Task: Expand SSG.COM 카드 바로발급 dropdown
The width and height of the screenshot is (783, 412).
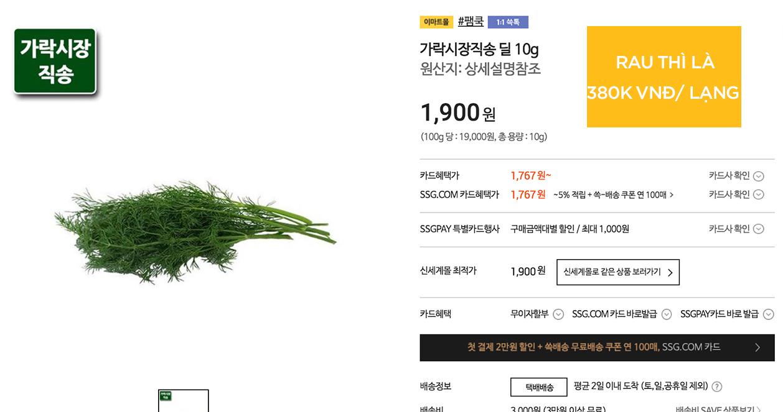Action: click(621, 314)
